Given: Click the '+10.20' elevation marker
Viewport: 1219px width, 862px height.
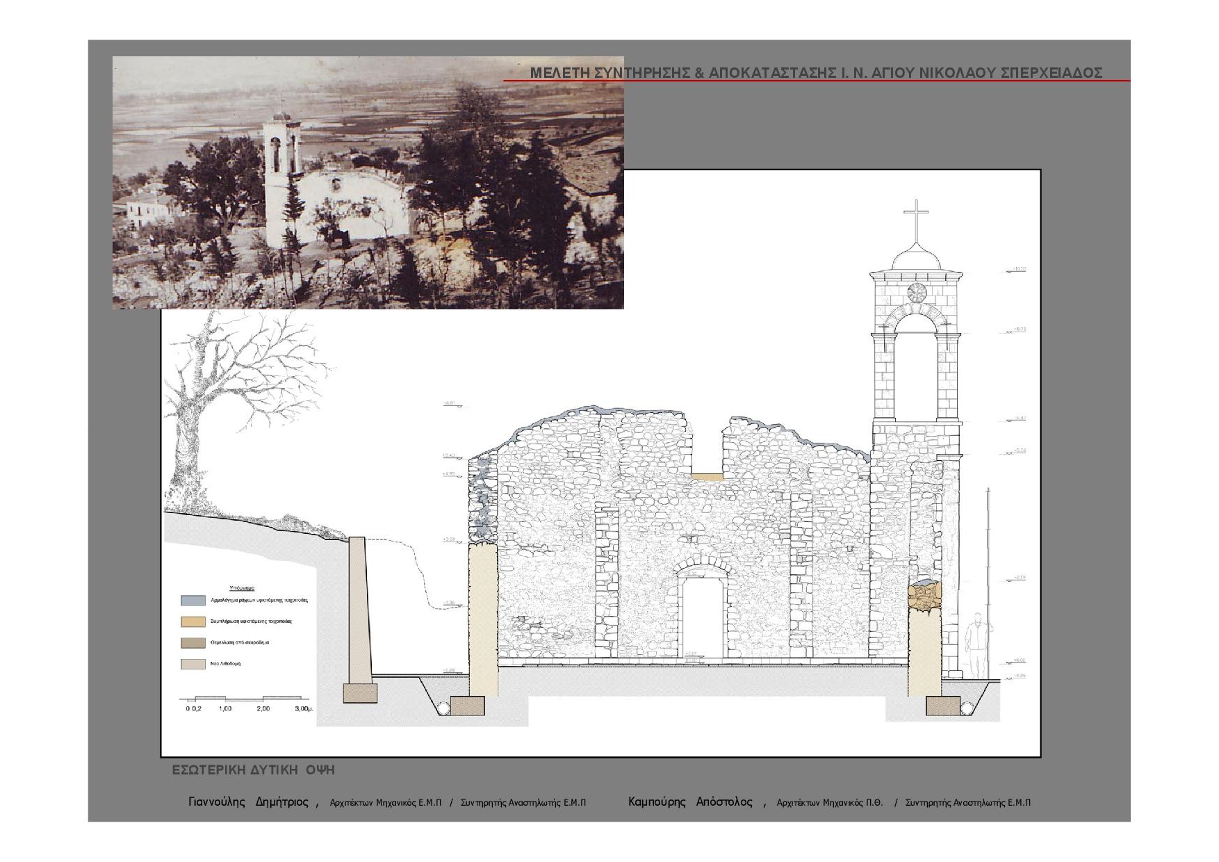Looking at the screenshot, I should pos(1016,269).
